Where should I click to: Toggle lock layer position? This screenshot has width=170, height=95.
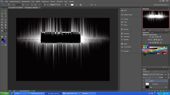(x=154, y=78)
